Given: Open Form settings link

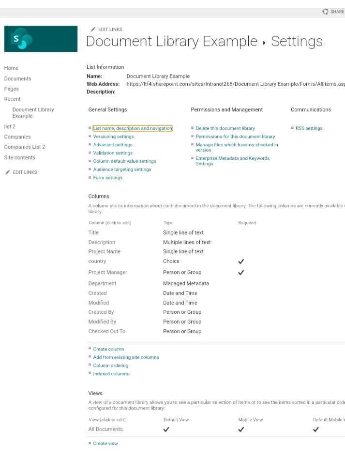Looking at the screenshot, I should click(x=108, y=178).
